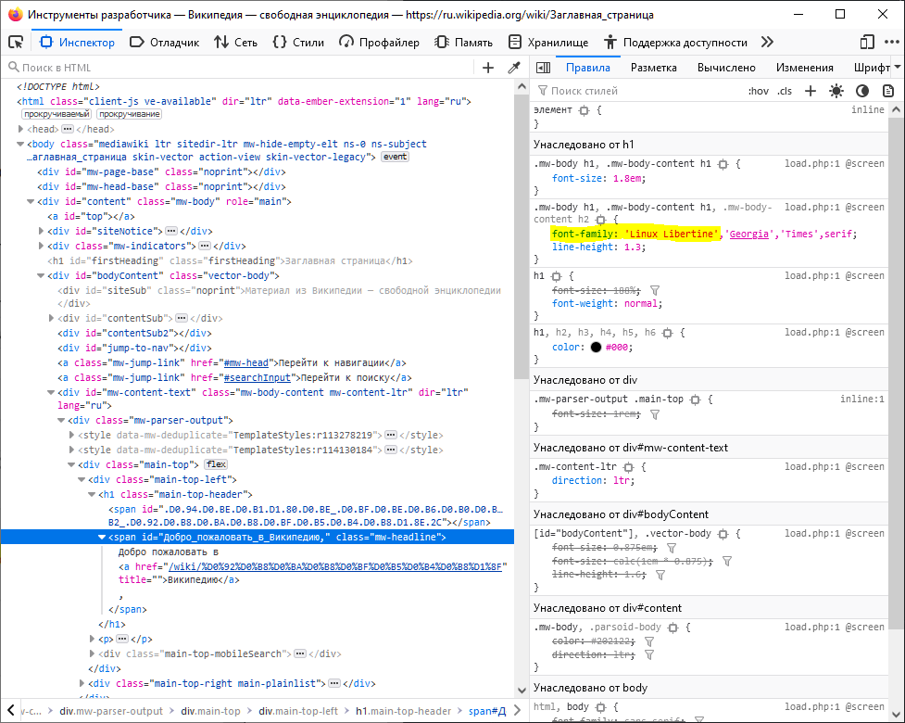Select div.main-top-left breadcrumb
Screen dimensions: 905x723
(x=298, y=711)
